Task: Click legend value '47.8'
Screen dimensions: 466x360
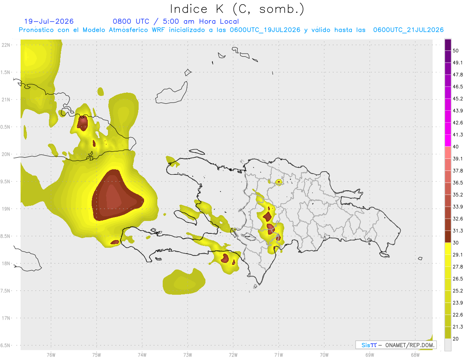Action: pyautogui.click(x=458, y=75)
